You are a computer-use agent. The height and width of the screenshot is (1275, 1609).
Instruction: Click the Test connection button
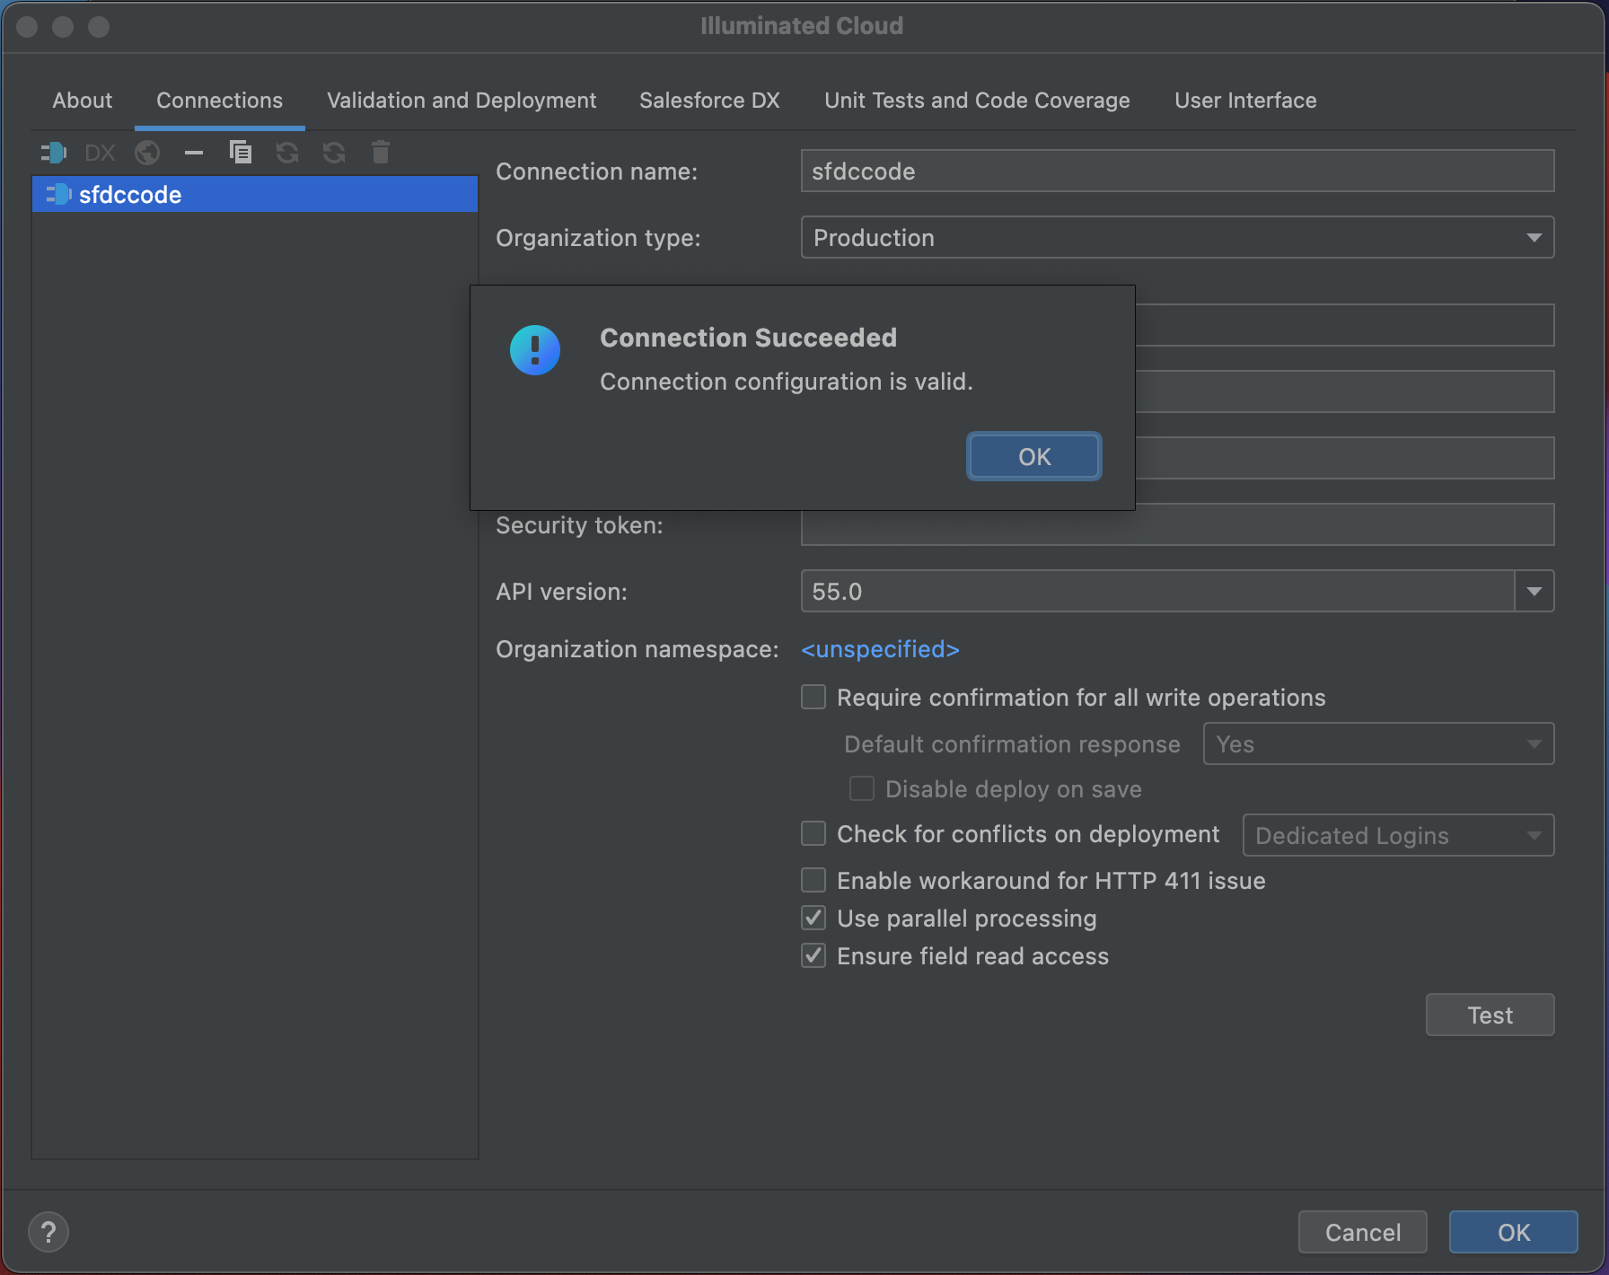[1490, 1015]
